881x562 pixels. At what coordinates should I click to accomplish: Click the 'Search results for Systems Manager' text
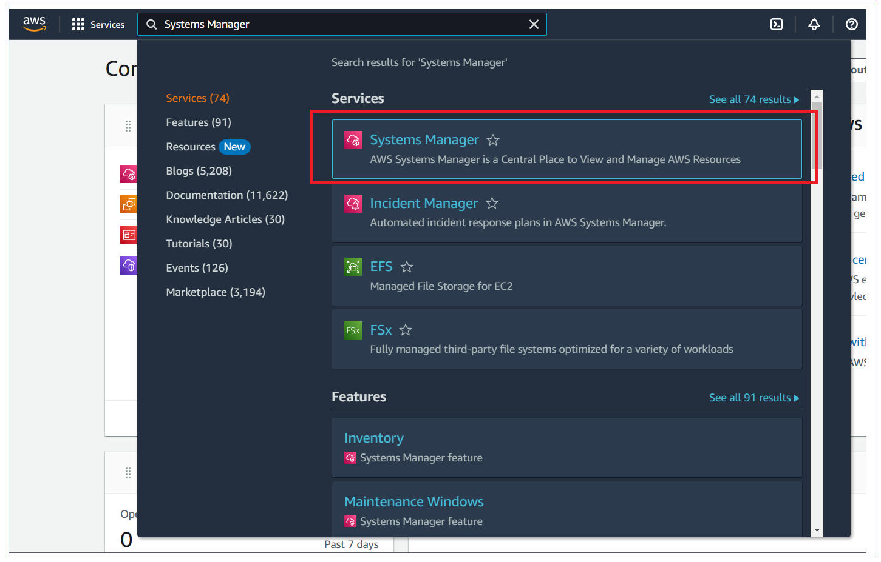pos(420,62)
